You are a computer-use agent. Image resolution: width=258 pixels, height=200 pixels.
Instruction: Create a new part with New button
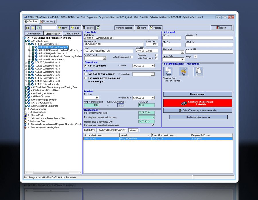click(x=62, y=28)
